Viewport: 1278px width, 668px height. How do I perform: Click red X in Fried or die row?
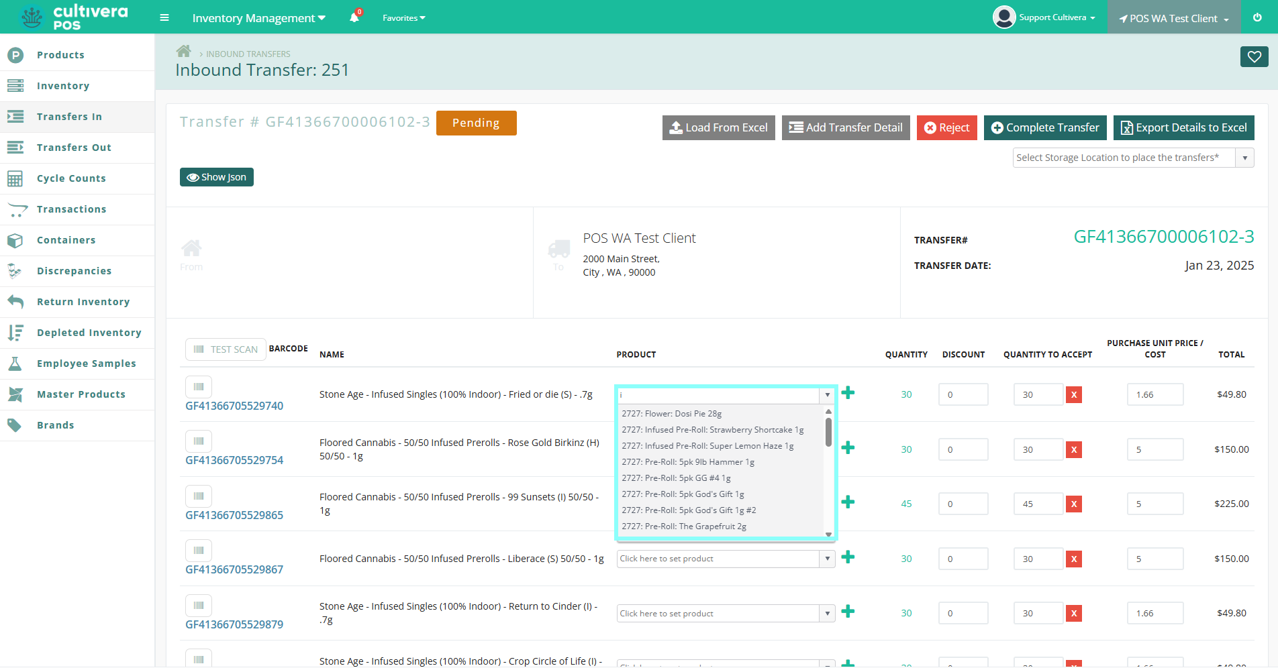(x=1074, y=395)
